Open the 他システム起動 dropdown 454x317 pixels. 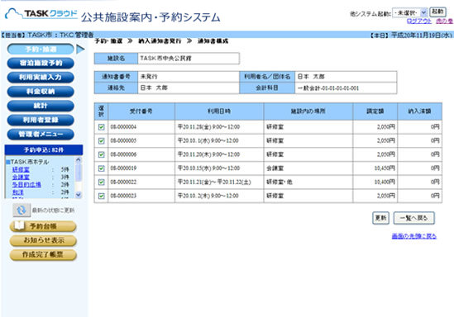(409, 12)
